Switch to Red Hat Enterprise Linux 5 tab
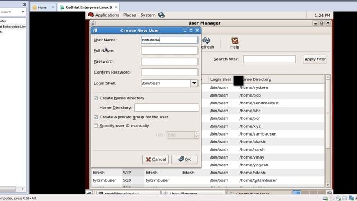 (88, 7)
